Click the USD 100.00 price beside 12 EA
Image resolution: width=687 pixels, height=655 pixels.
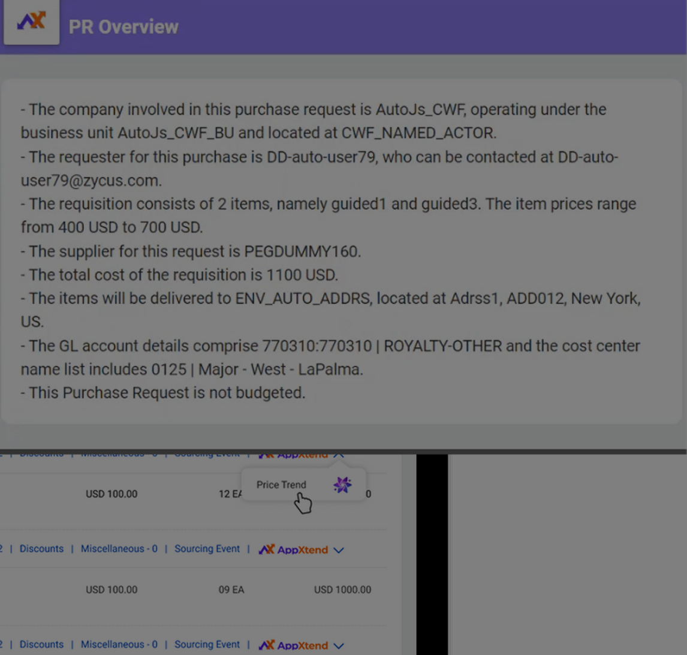(112, 494)
